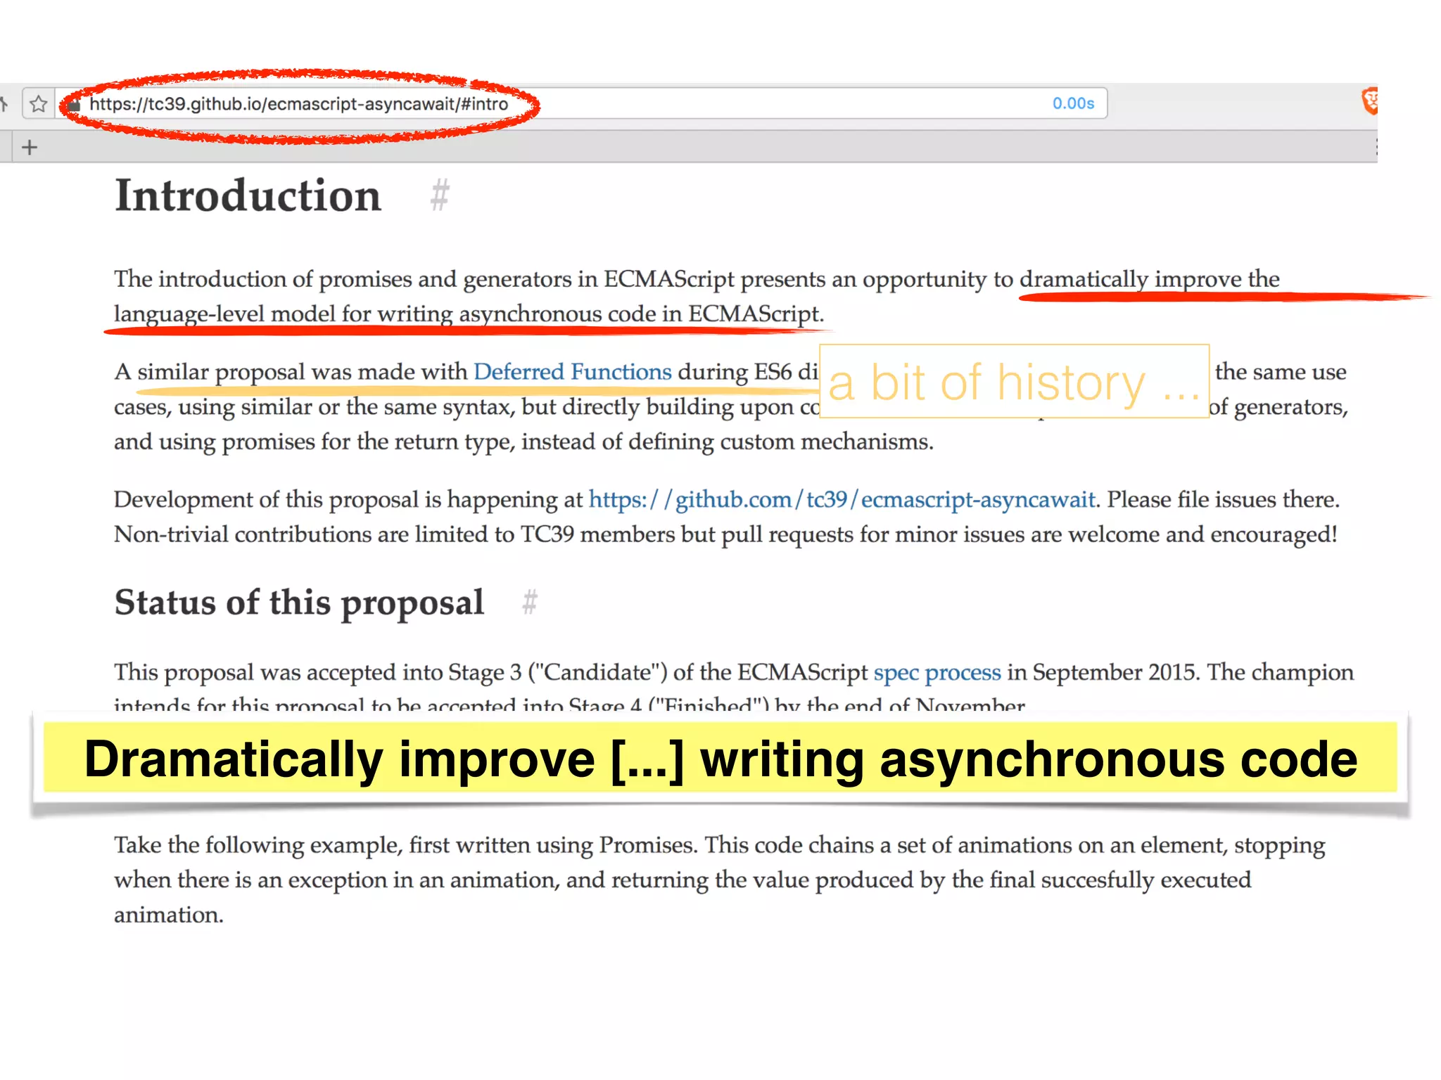Screen dimensions: 1441x1080
Task: Click the hash anchor beside Introduction heading
Action: click(x=440, y=195)
